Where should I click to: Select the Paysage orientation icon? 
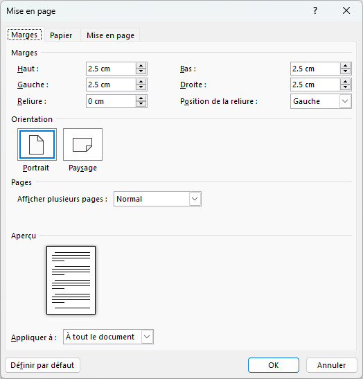click(82, 145)
